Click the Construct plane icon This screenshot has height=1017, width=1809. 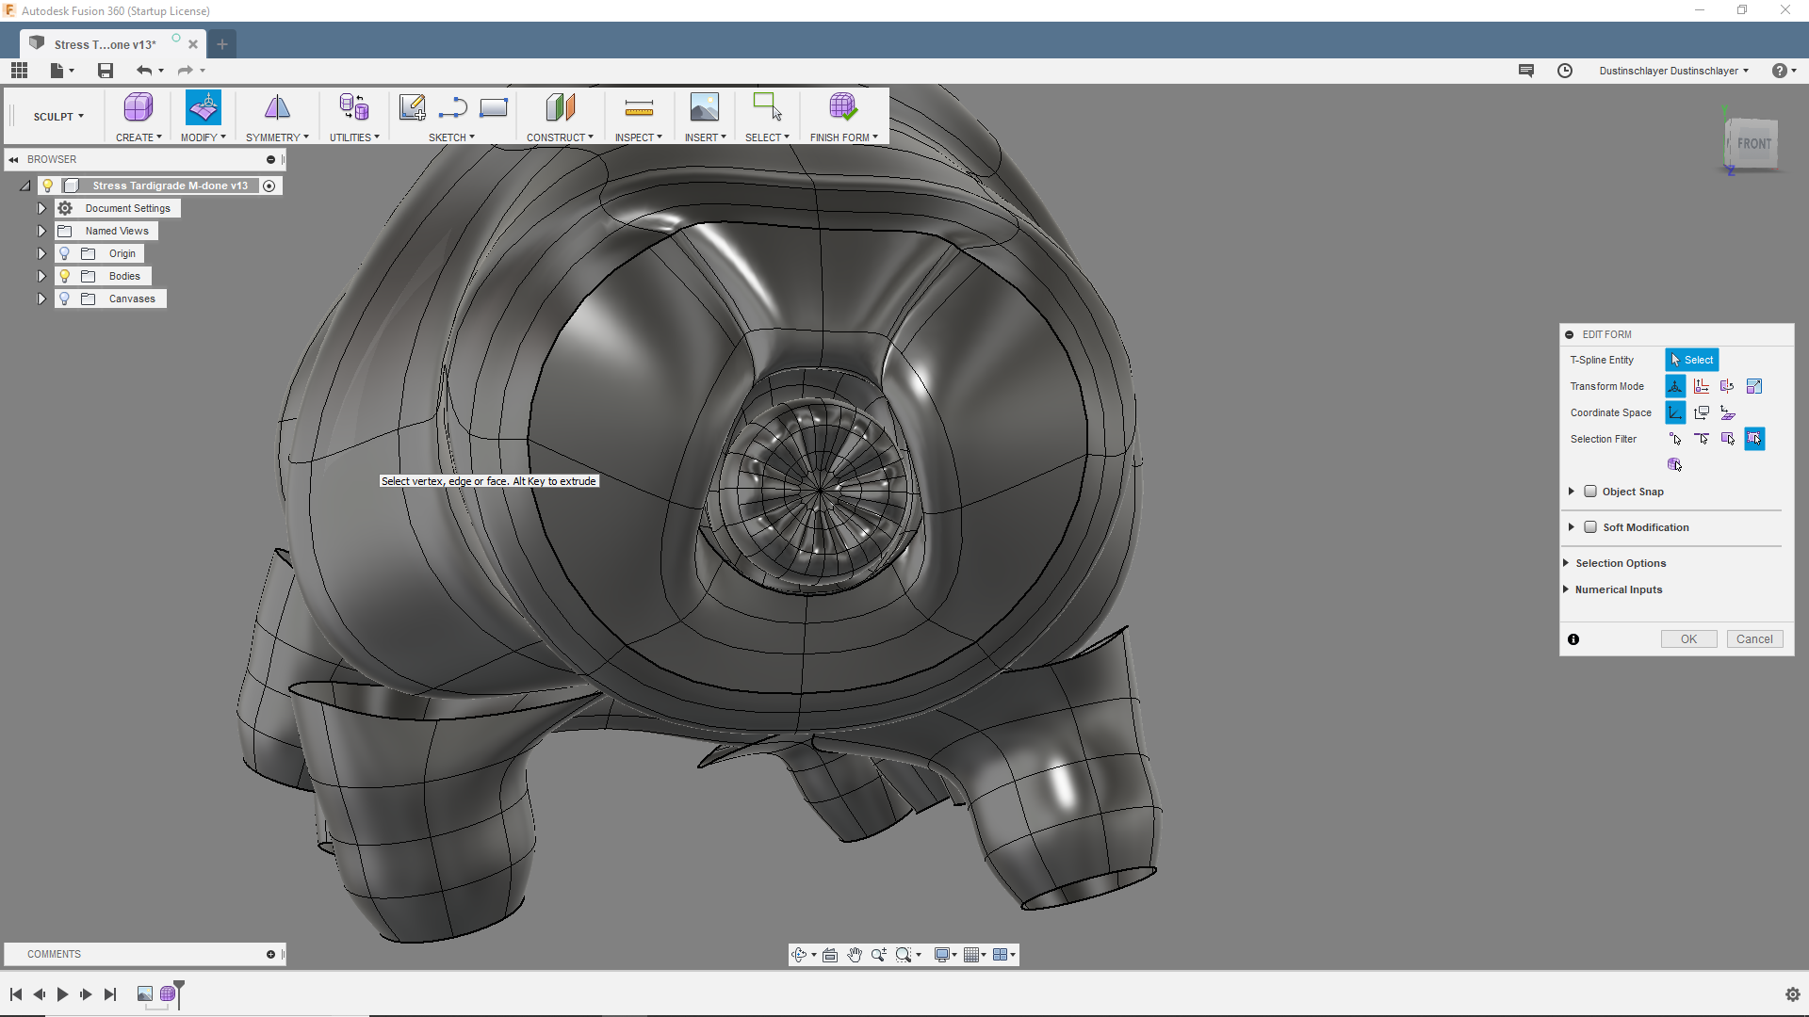(560, 107)
